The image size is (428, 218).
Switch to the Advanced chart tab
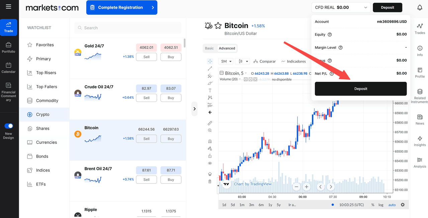pos(227,48)
